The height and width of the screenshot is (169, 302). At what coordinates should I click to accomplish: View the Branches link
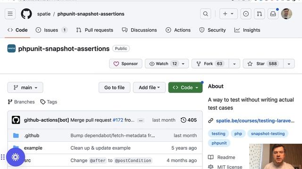(x=21, y=102)
